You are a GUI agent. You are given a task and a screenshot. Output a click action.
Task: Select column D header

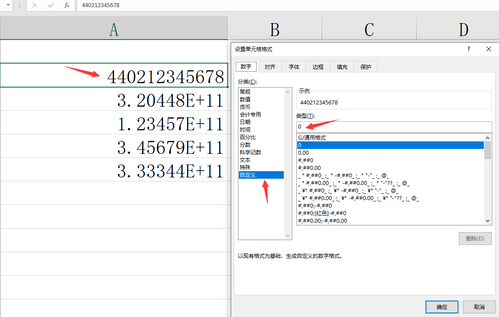pos(458,28)
